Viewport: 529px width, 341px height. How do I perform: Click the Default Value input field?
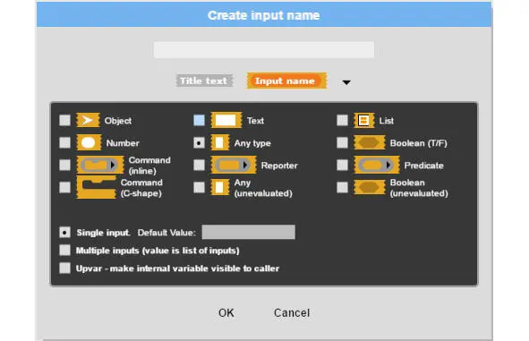pyautogui.click(x=248, y=232)
